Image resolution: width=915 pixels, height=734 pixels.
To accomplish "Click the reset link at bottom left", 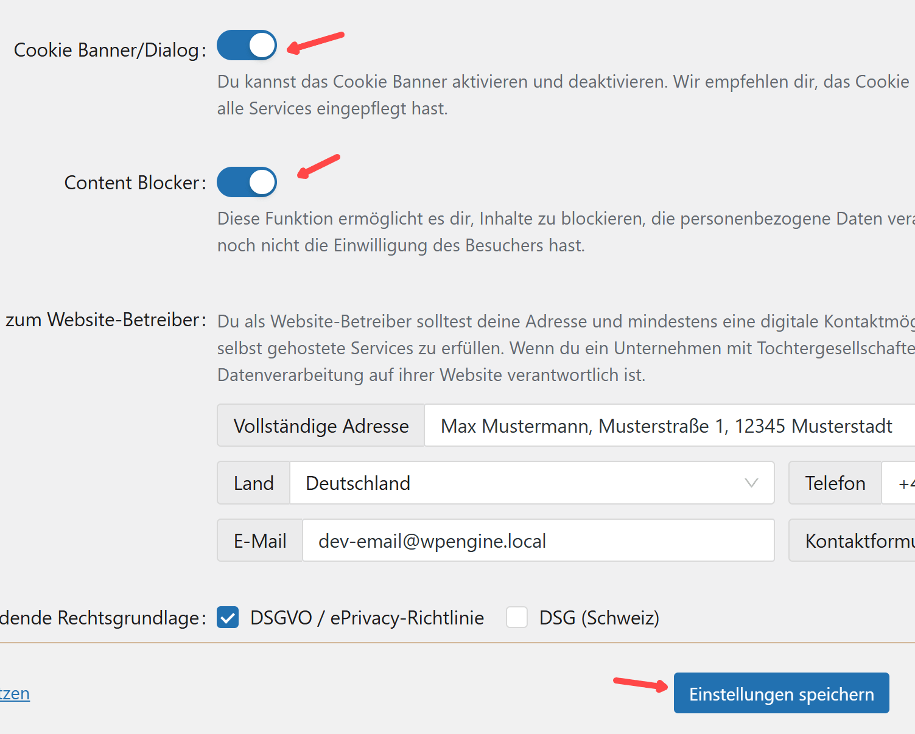I will click(15, 694).
